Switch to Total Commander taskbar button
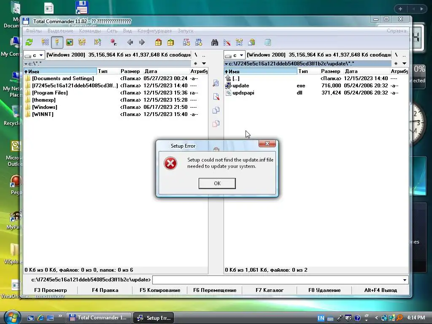Image resolution: width=432 pixels, height=324 pixels. coord(98,318)
